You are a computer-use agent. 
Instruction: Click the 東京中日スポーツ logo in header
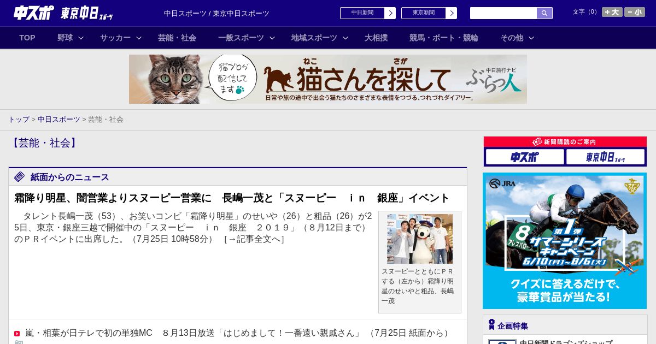pyautogui.click(x=87, y=13)
